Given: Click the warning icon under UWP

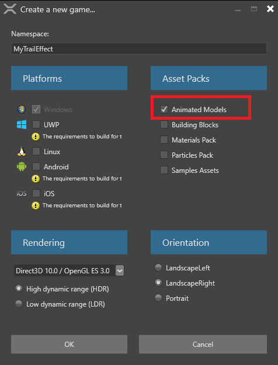Looking at the screenshot, I should (x=36, y=137).
